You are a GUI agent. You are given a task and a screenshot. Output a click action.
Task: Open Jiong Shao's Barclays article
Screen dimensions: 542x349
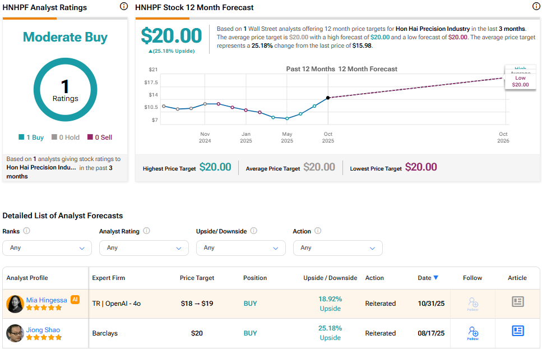pyautogui.click(x=517, y=331)
